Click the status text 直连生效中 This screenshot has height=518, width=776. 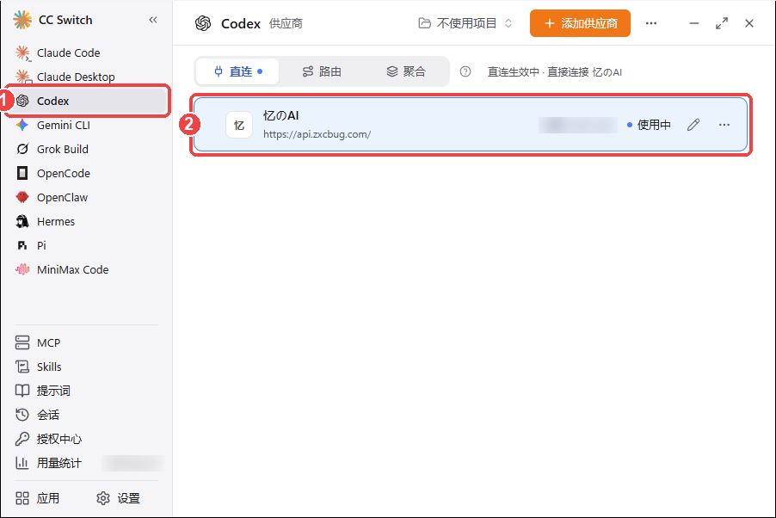514,72
